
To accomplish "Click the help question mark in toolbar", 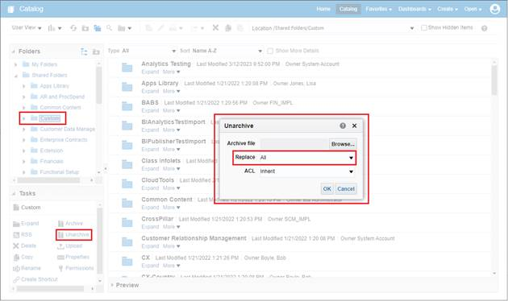I will (485, 28).
